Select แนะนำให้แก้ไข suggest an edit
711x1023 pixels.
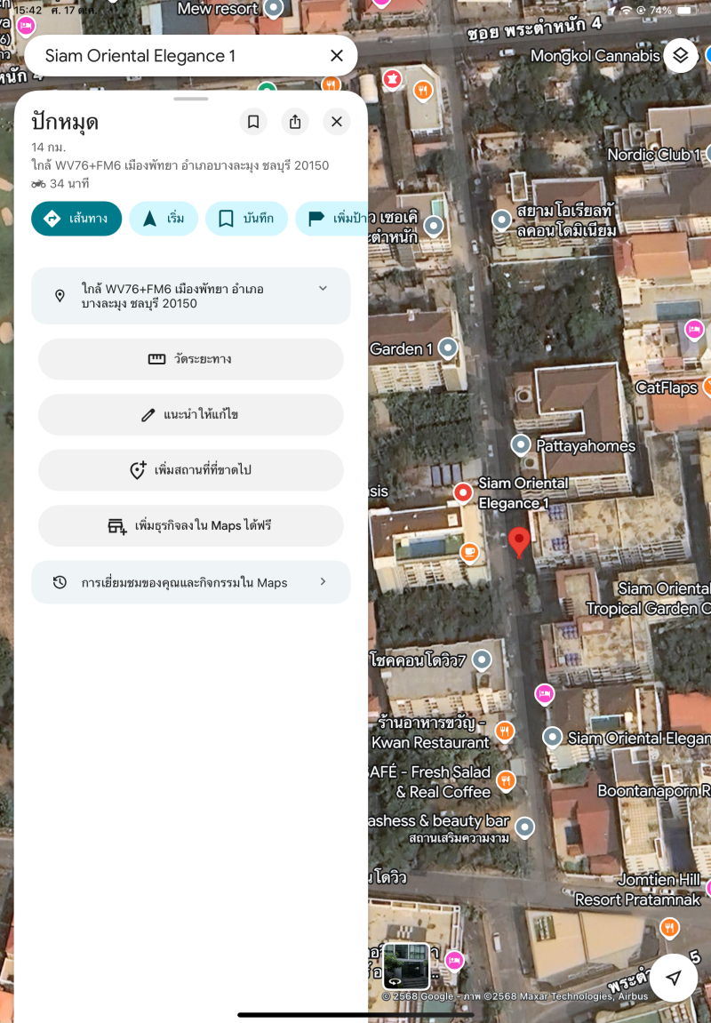click(191, 415)
